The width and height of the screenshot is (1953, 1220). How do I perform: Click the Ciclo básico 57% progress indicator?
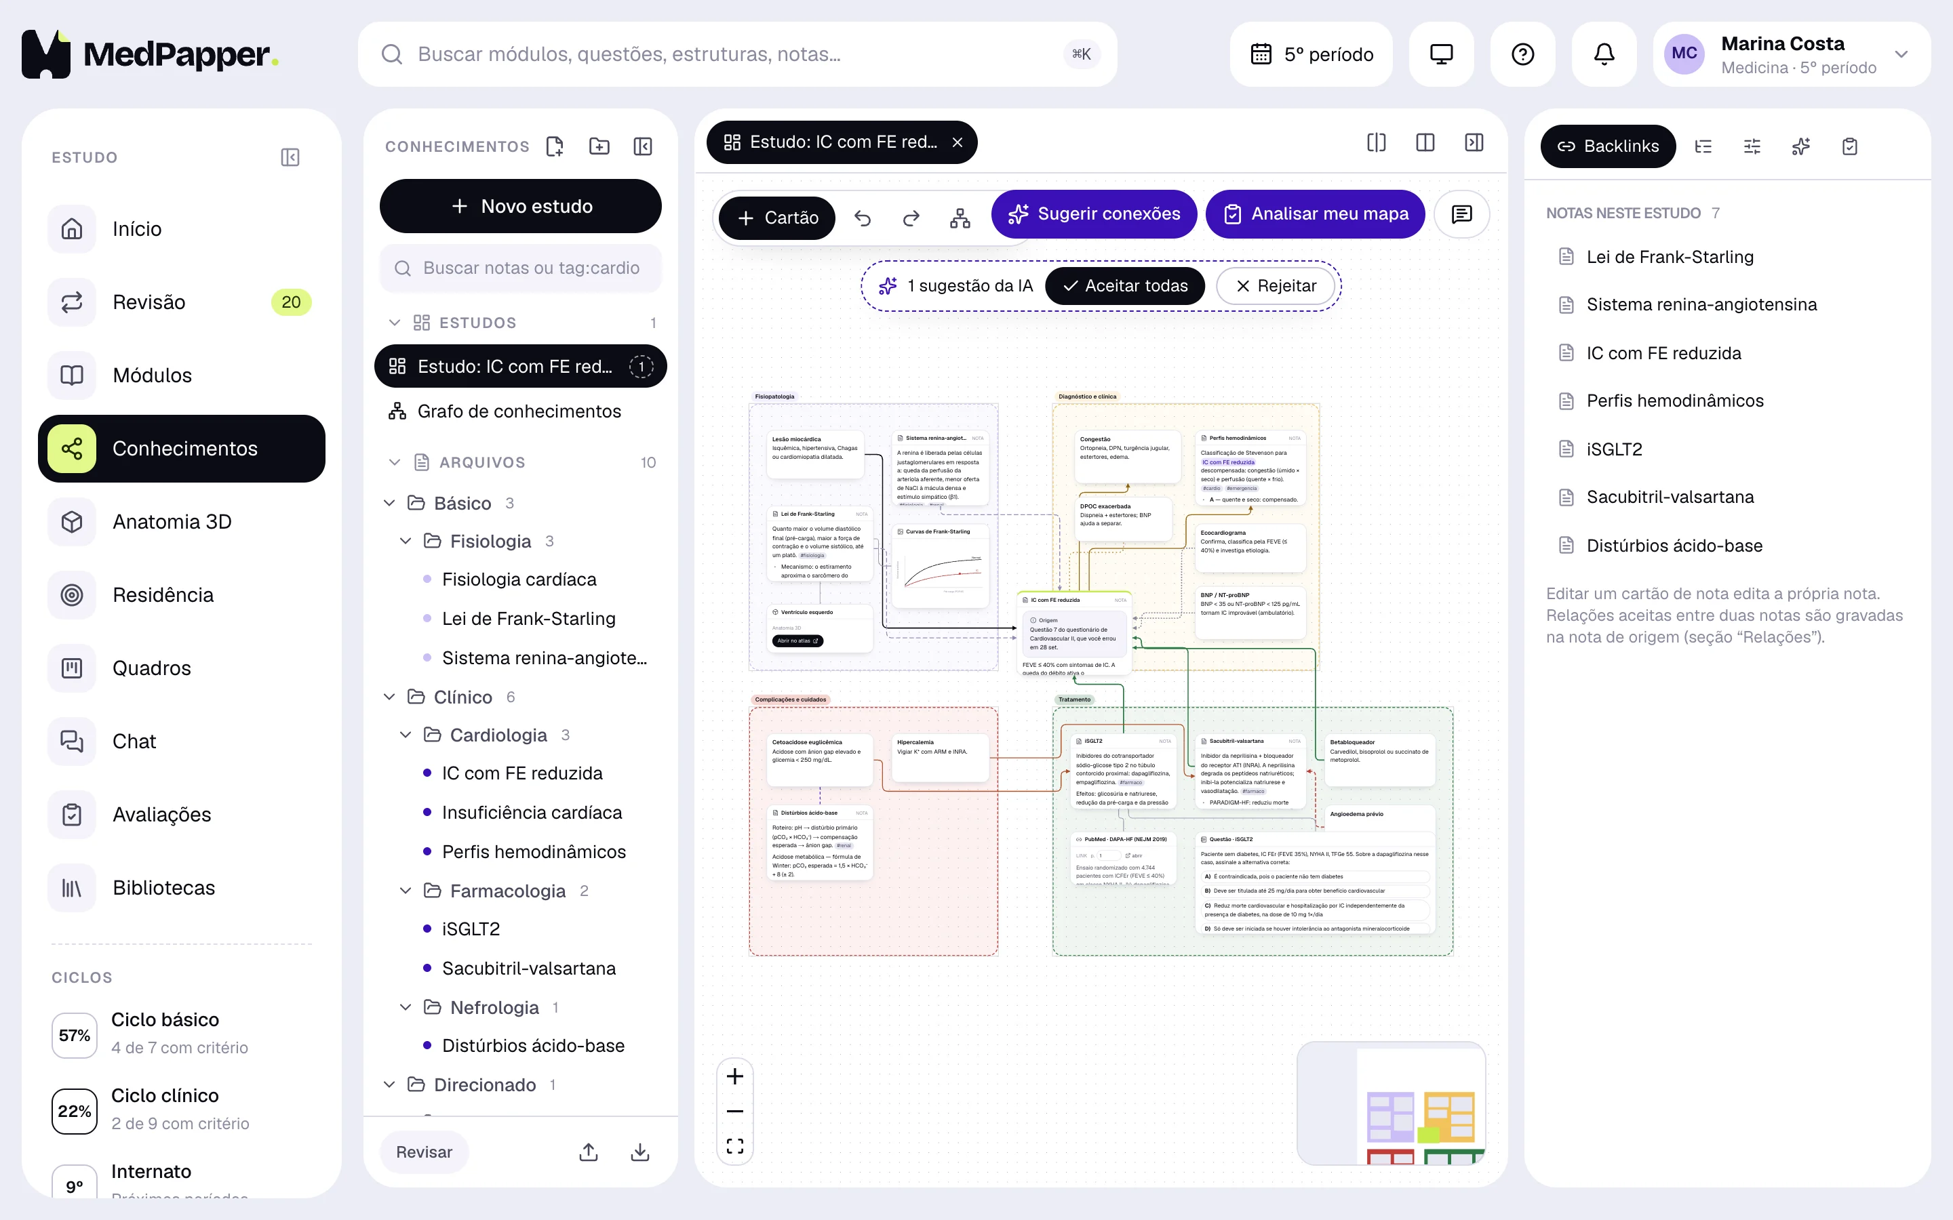coord(74,1035)
